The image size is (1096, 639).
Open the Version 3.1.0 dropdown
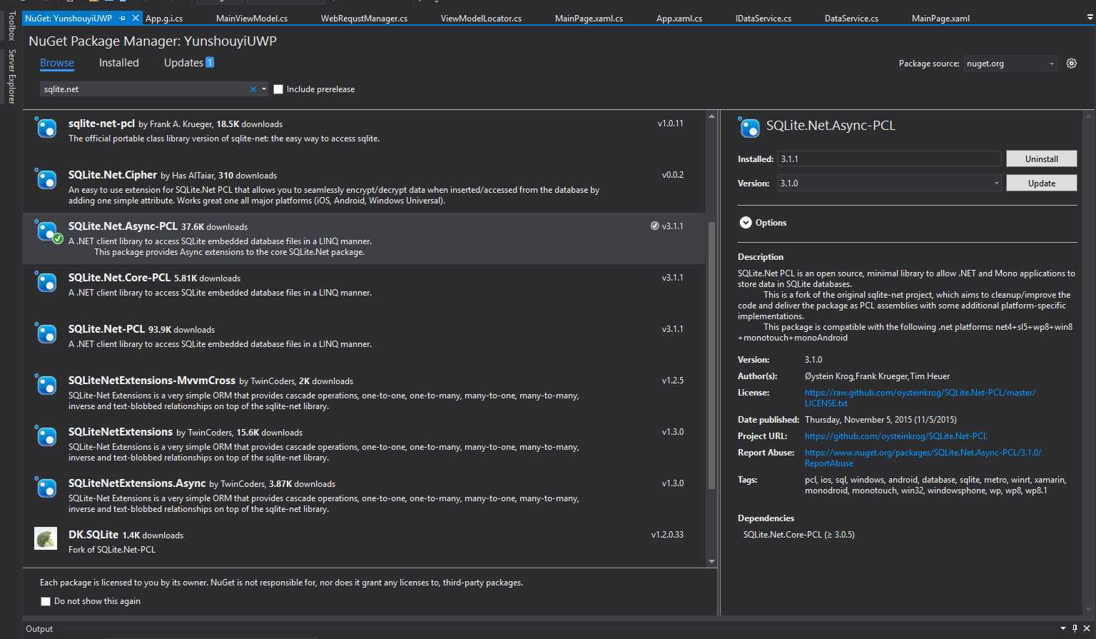[890, 183]
